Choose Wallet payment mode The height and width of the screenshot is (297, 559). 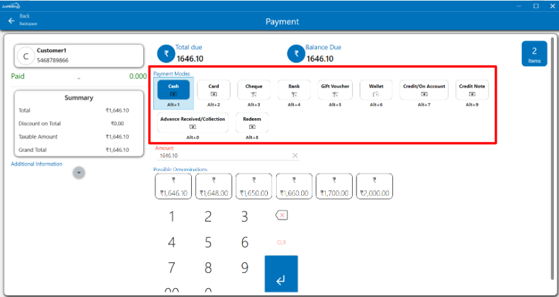pyautogui.click(x=376, y=90)
